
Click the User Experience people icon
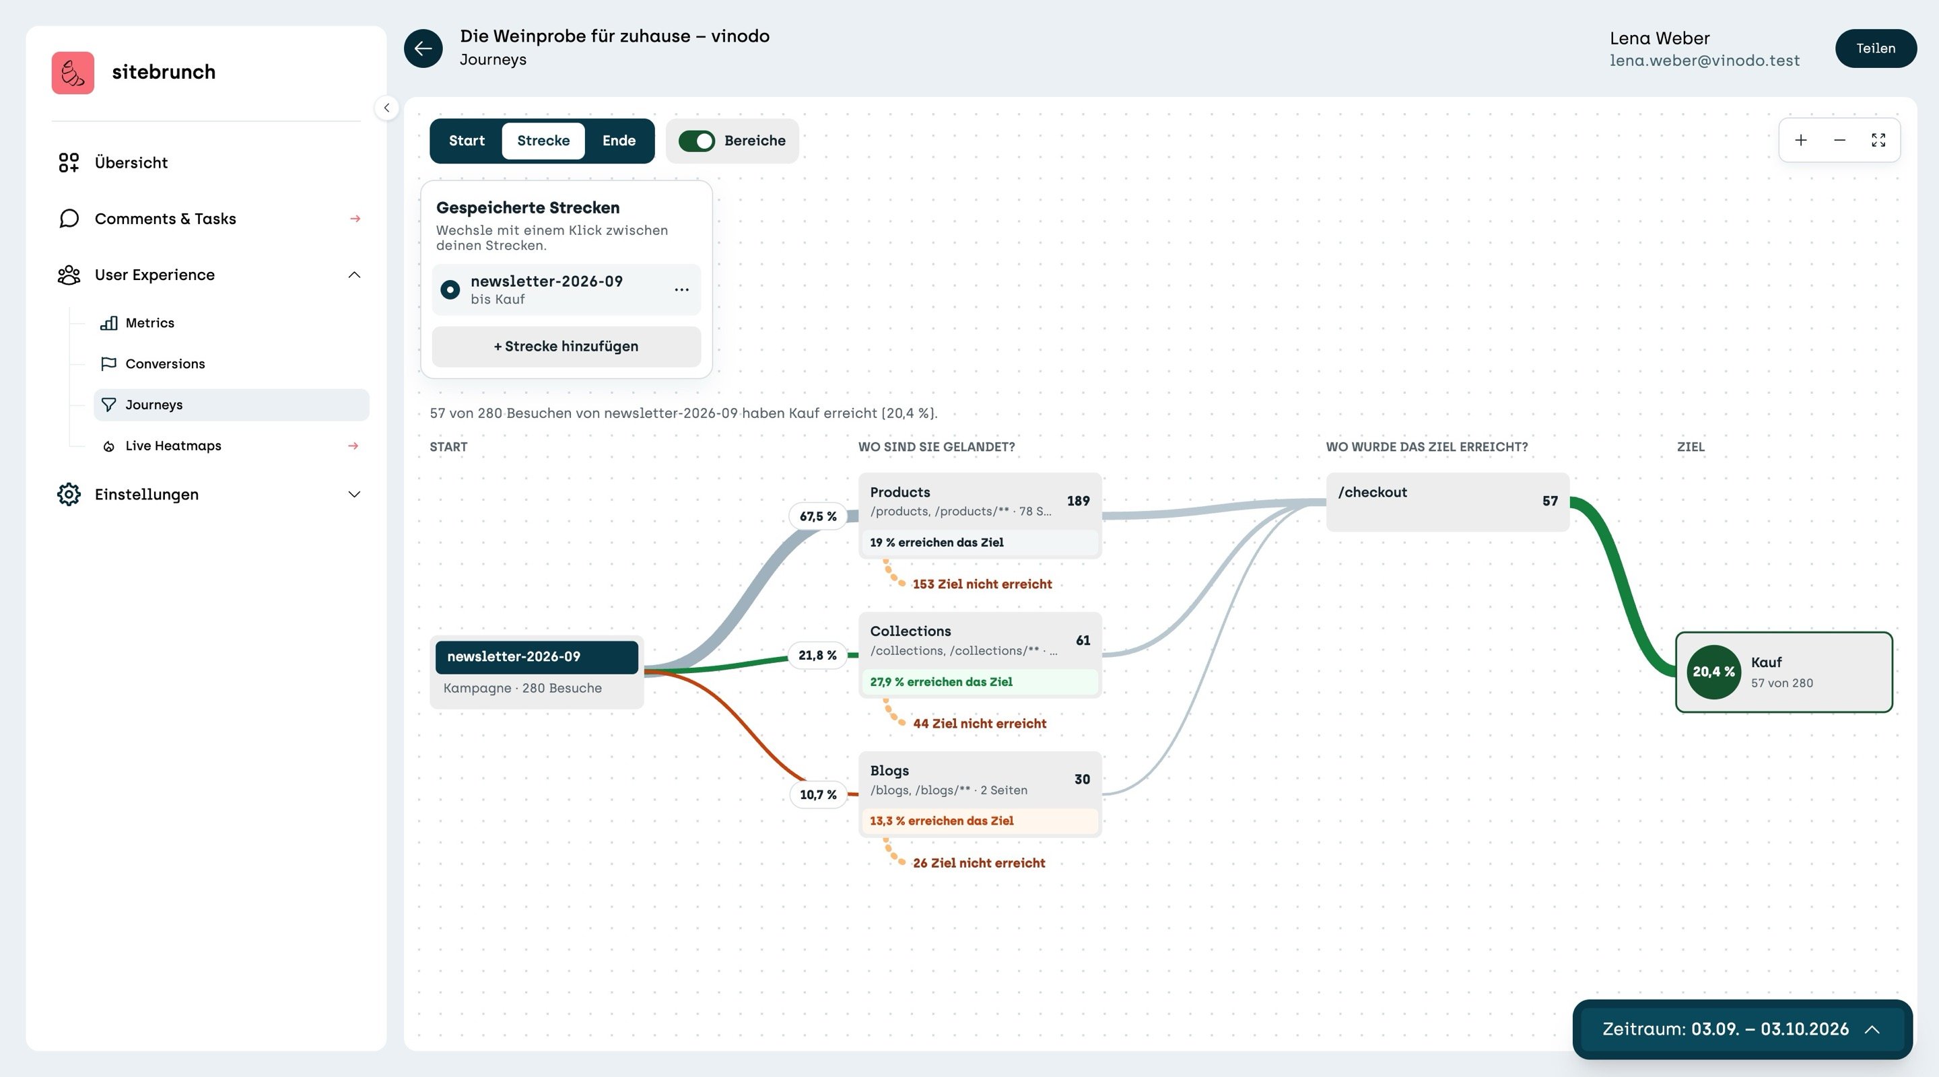69,275
